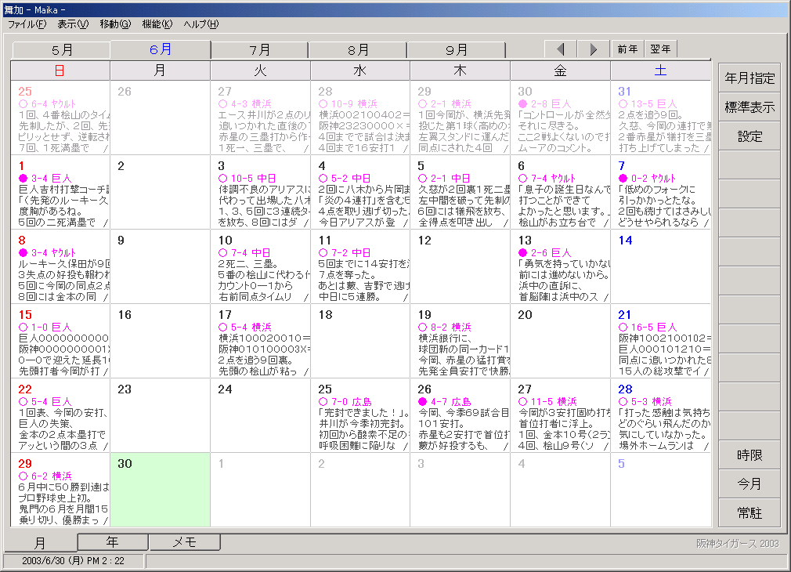
Task: Click the 標準表示 button
Action: (x=749, y=107)
